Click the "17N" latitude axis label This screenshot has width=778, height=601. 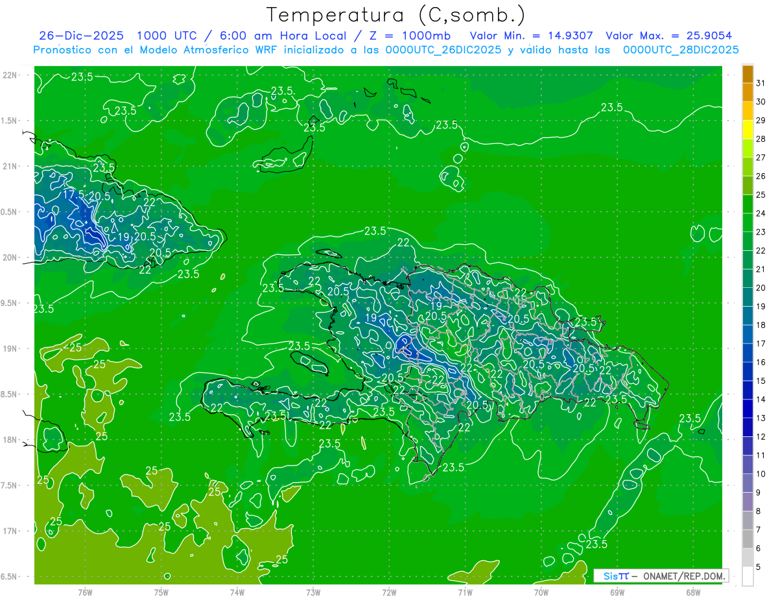(9, 531)
